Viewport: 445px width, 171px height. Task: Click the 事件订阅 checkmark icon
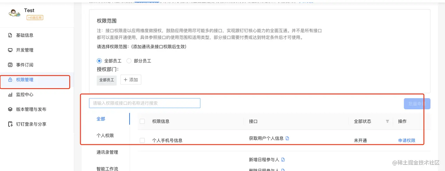tap(10, 65)
